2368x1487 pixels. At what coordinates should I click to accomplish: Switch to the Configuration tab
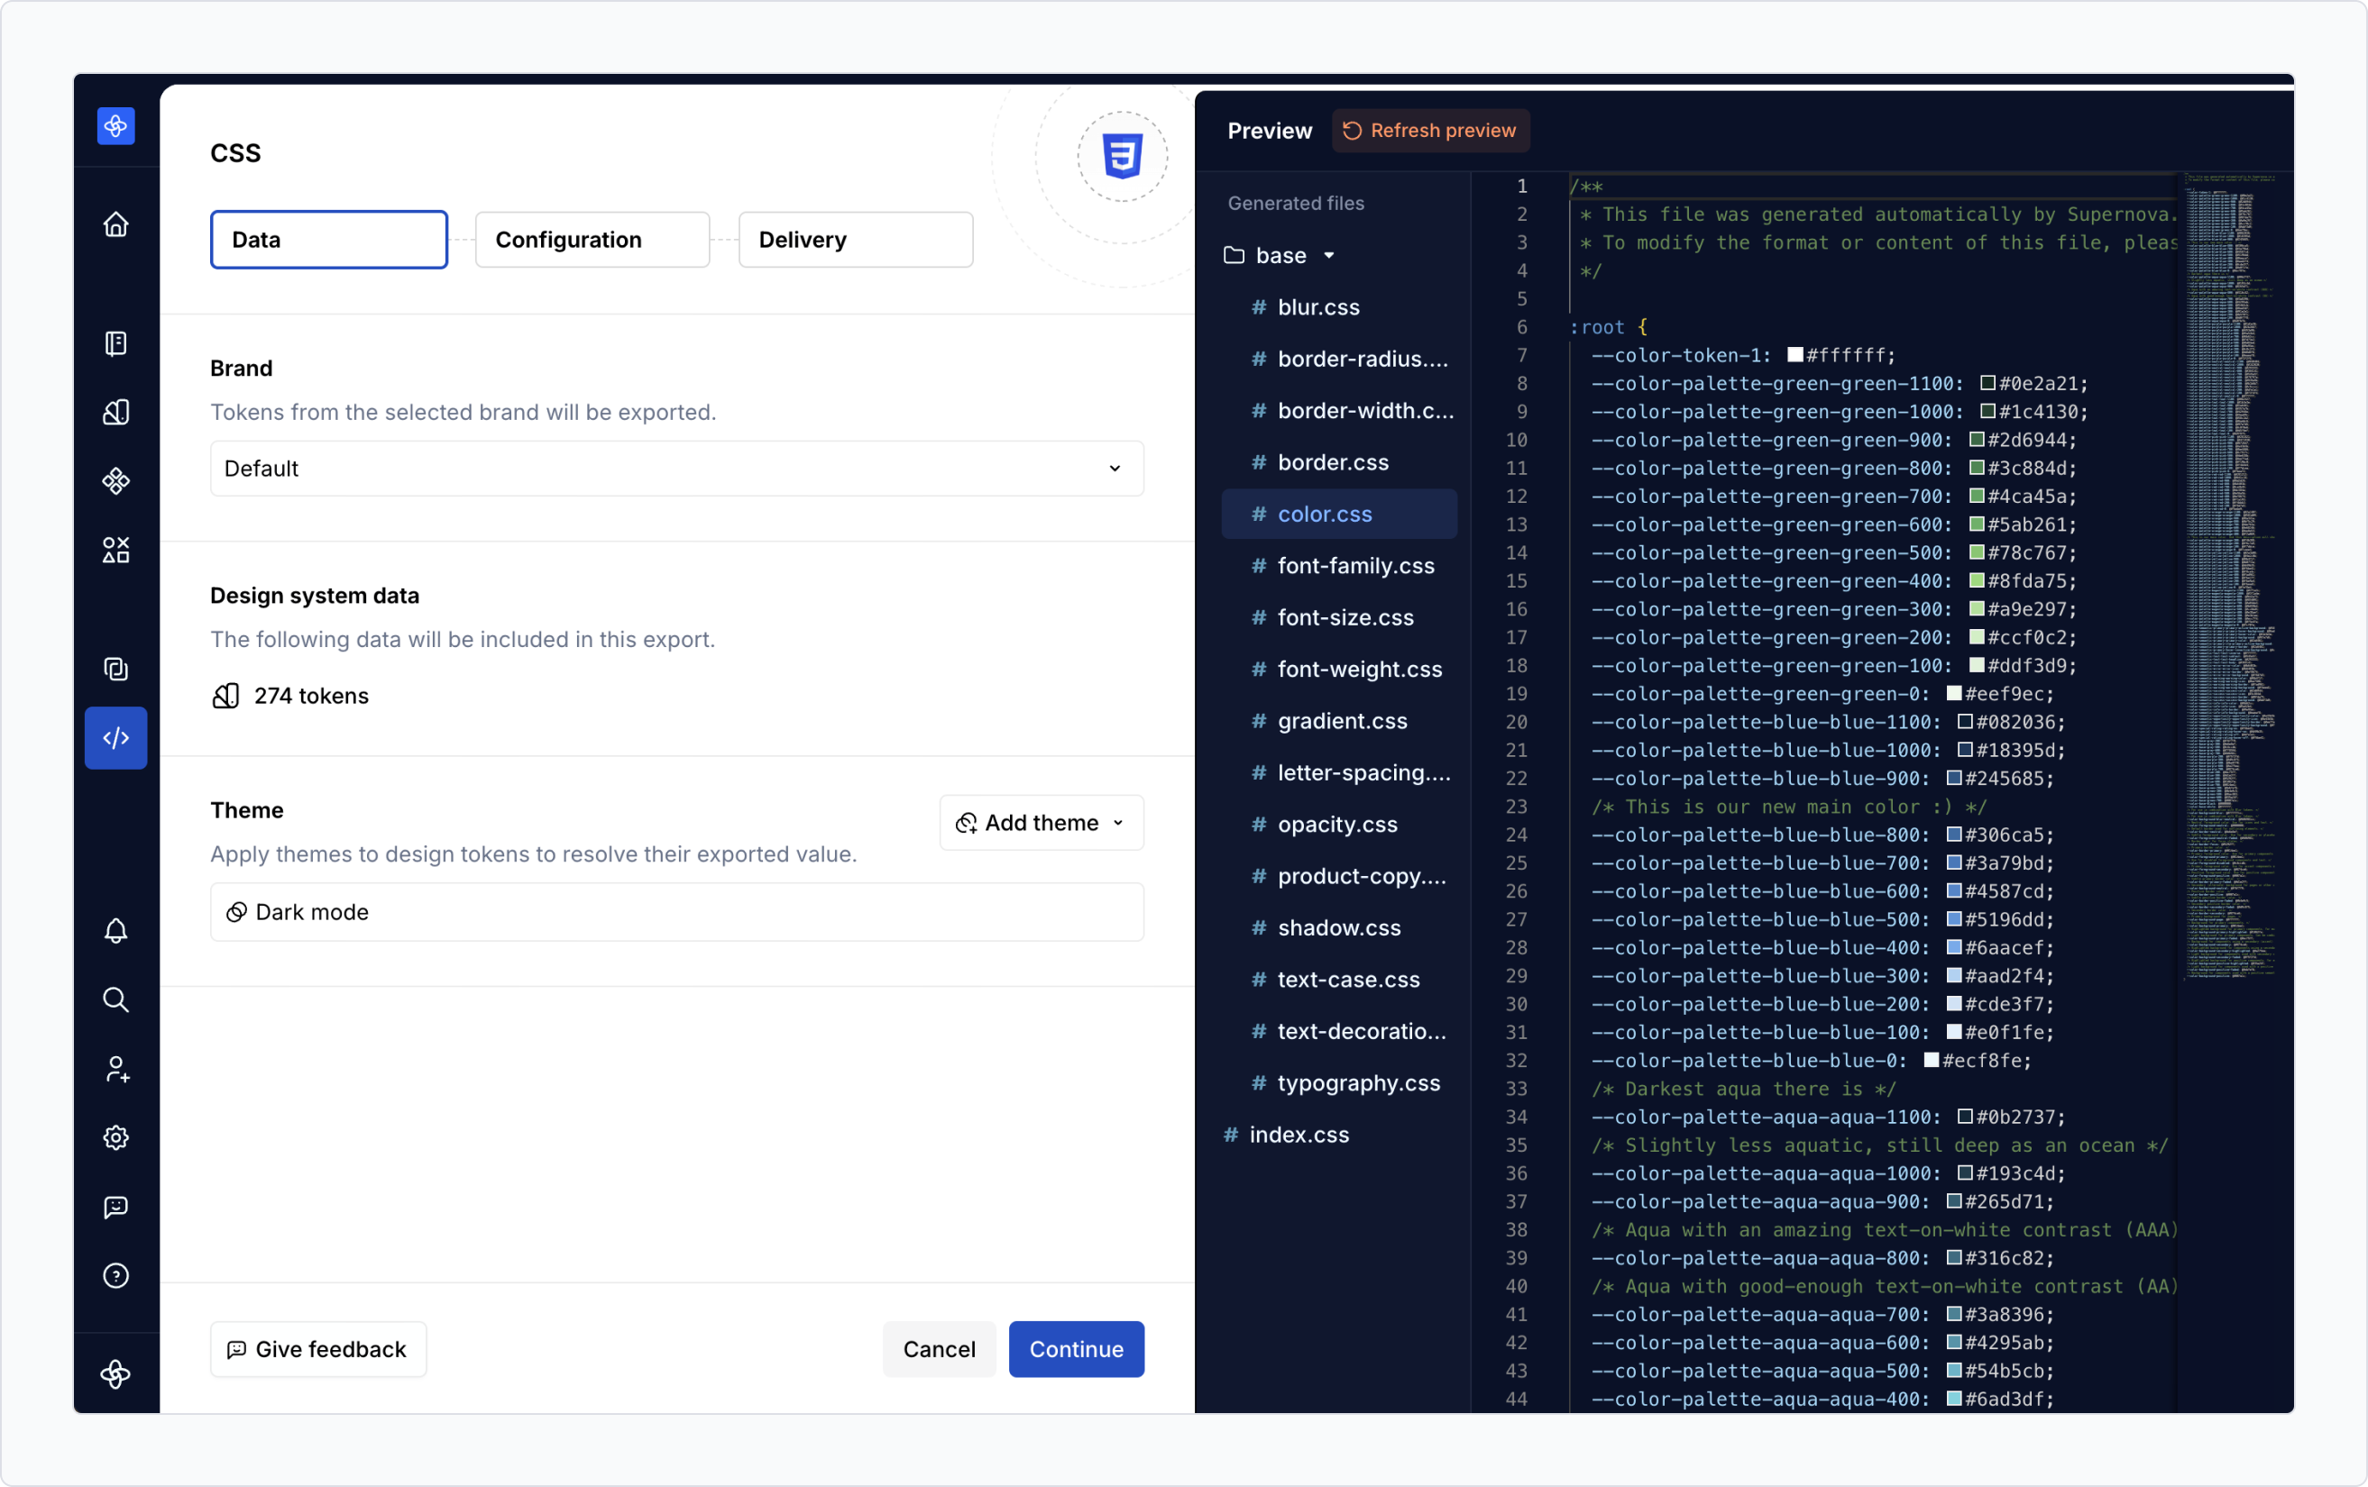(591, 239)
